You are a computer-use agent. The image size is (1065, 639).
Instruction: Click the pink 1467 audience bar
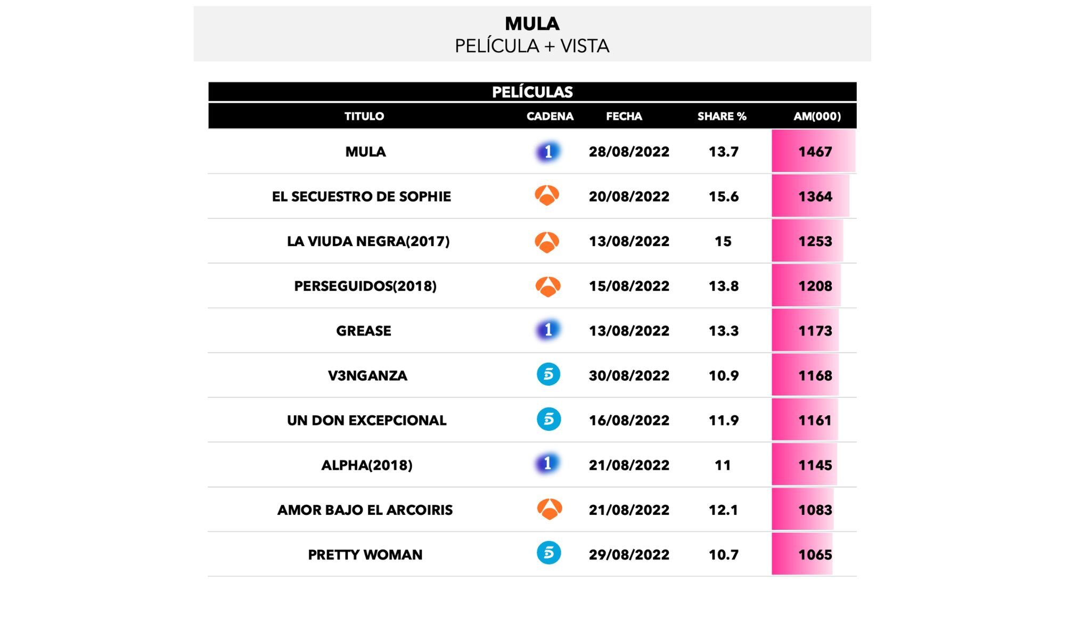coord(814,152)
